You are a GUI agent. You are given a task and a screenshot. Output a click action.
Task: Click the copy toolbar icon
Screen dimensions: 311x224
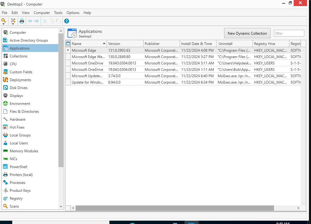52,21
